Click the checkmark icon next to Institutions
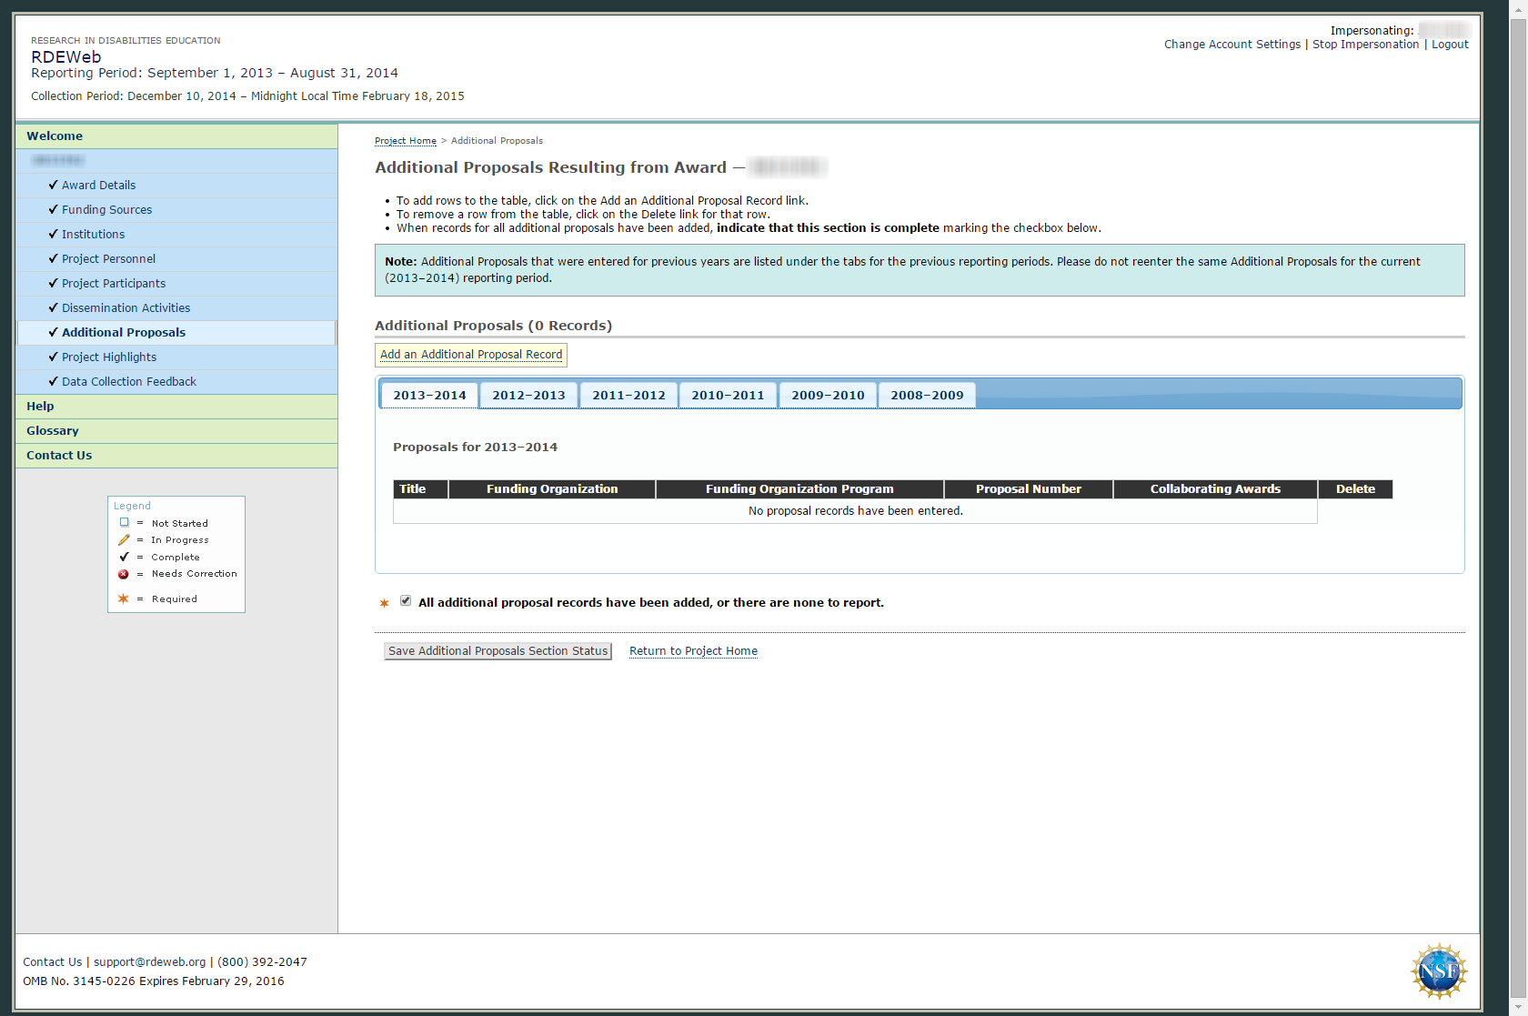 (53, 234)
